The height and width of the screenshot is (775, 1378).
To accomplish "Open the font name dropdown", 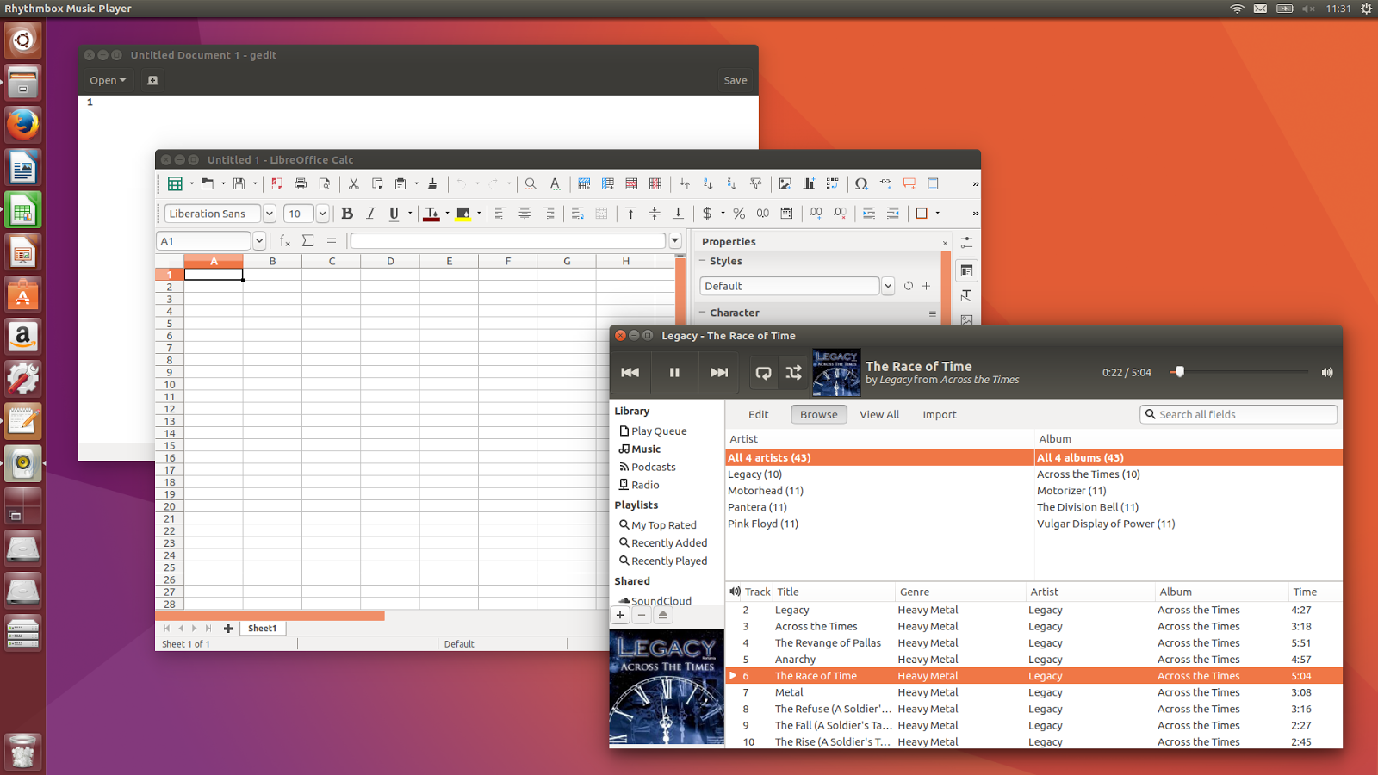I will (x=269, y=213).
